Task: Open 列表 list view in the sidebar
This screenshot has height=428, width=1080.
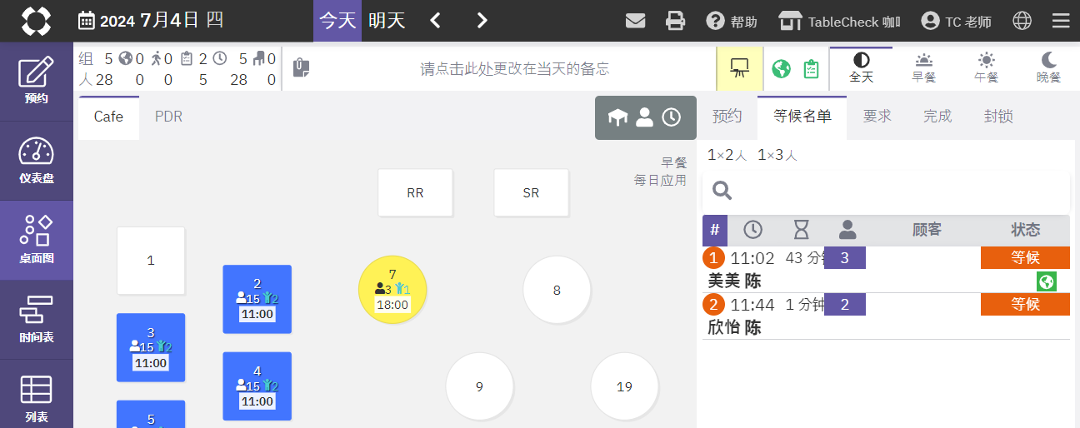Action: 37,398
